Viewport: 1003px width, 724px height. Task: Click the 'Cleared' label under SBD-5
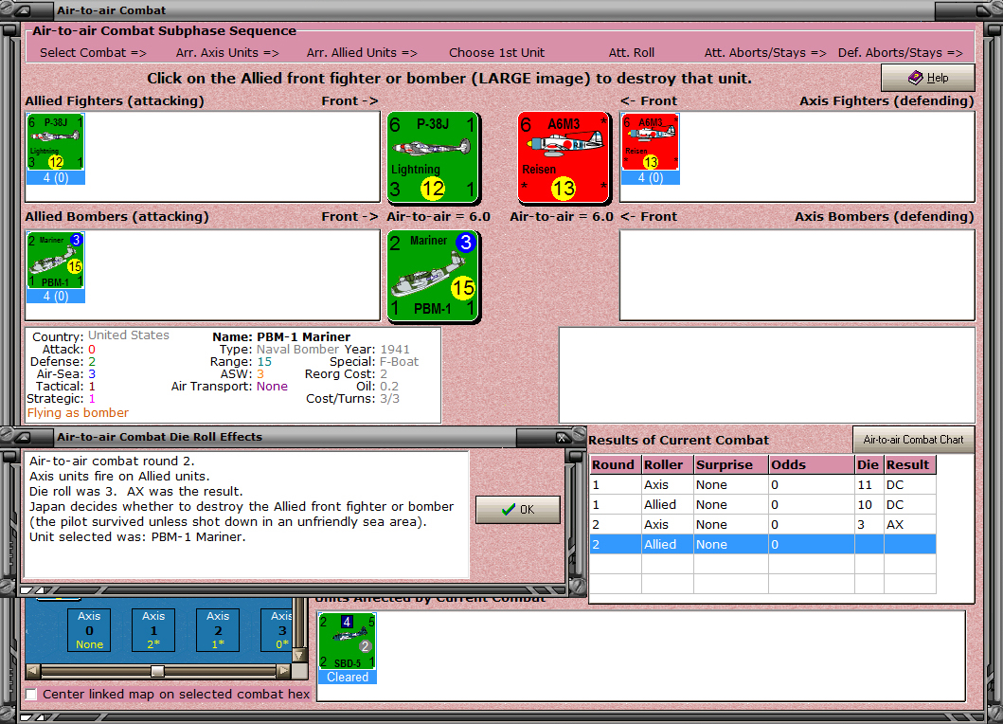[348, 678]
